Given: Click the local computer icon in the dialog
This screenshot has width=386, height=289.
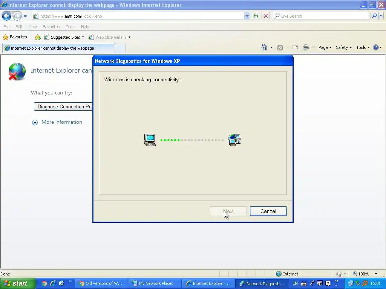Looking at the screenshot, I should click(x=150, y=140).
